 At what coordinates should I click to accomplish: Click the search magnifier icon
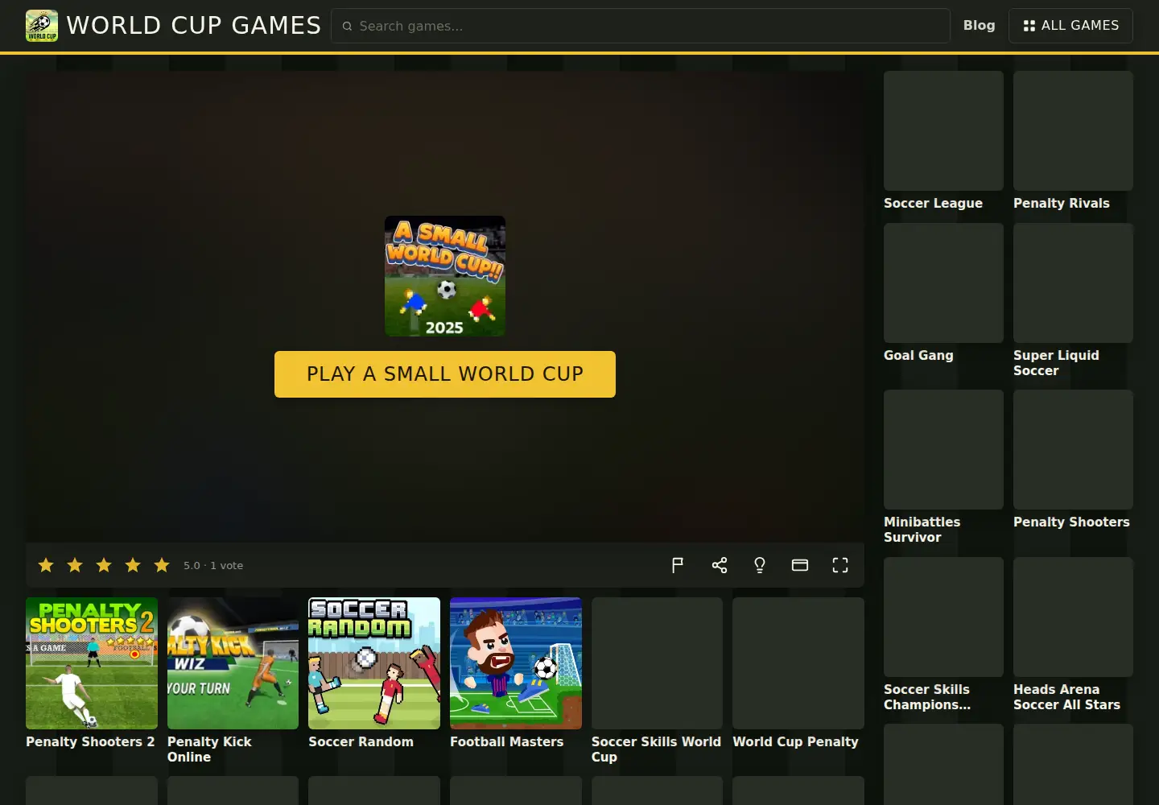tap(347, 26)
